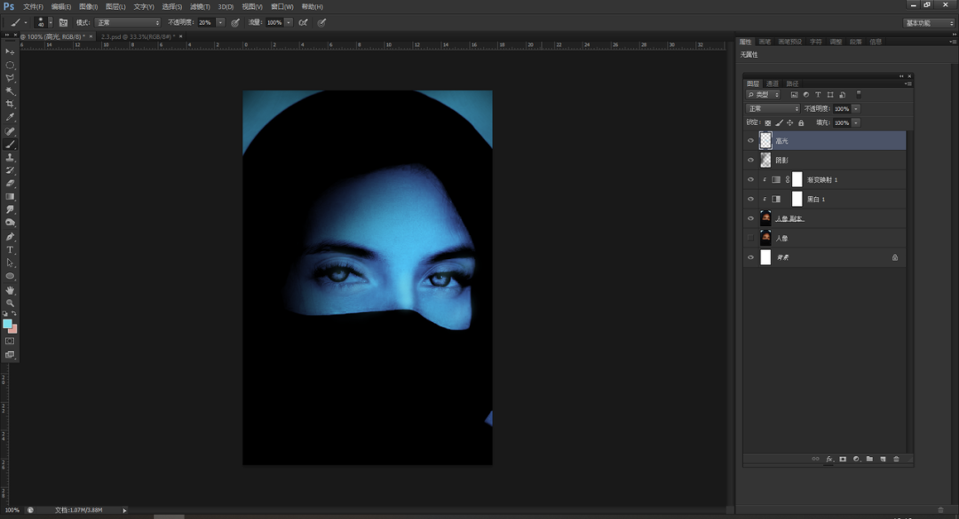959x519 pixels.
Task: Select the Smudge tool
Action: point(10,209)
